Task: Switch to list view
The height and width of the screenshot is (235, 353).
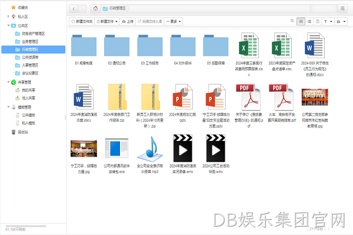Action: pos(309,21)
